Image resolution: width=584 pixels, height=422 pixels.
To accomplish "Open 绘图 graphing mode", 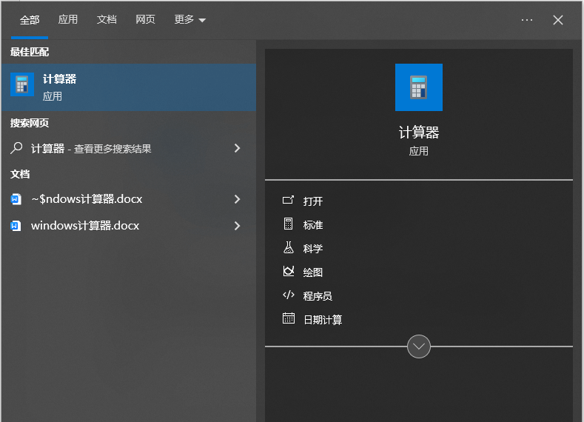I will point(312,272).
